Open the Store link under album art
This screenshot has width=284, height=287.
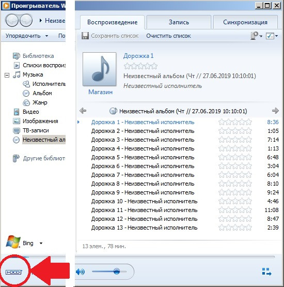tap(100, 92)
